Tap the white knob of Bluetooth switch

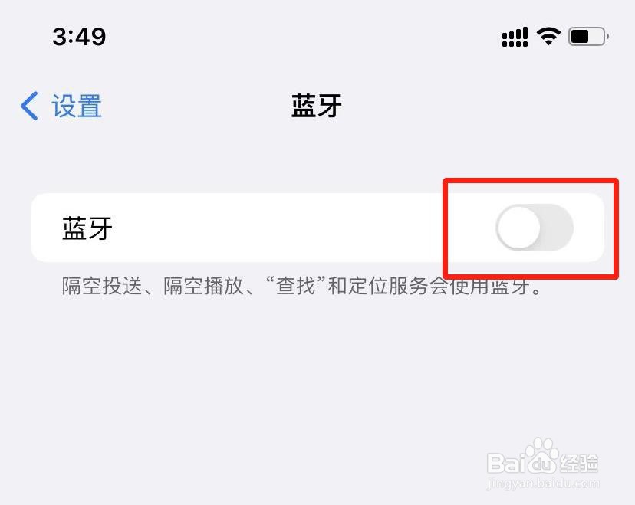click(518, 228)
